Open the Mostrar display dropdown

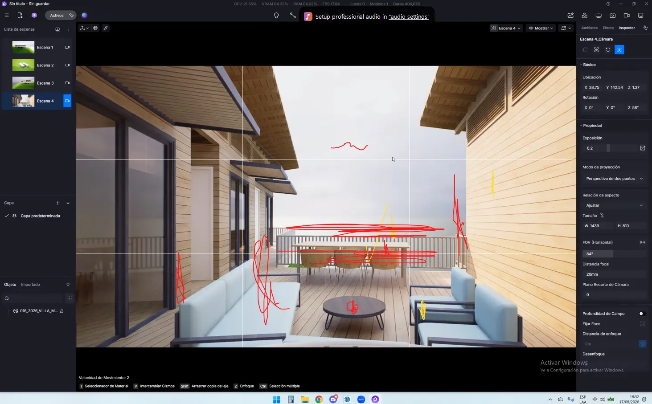[x=541, y=28]
